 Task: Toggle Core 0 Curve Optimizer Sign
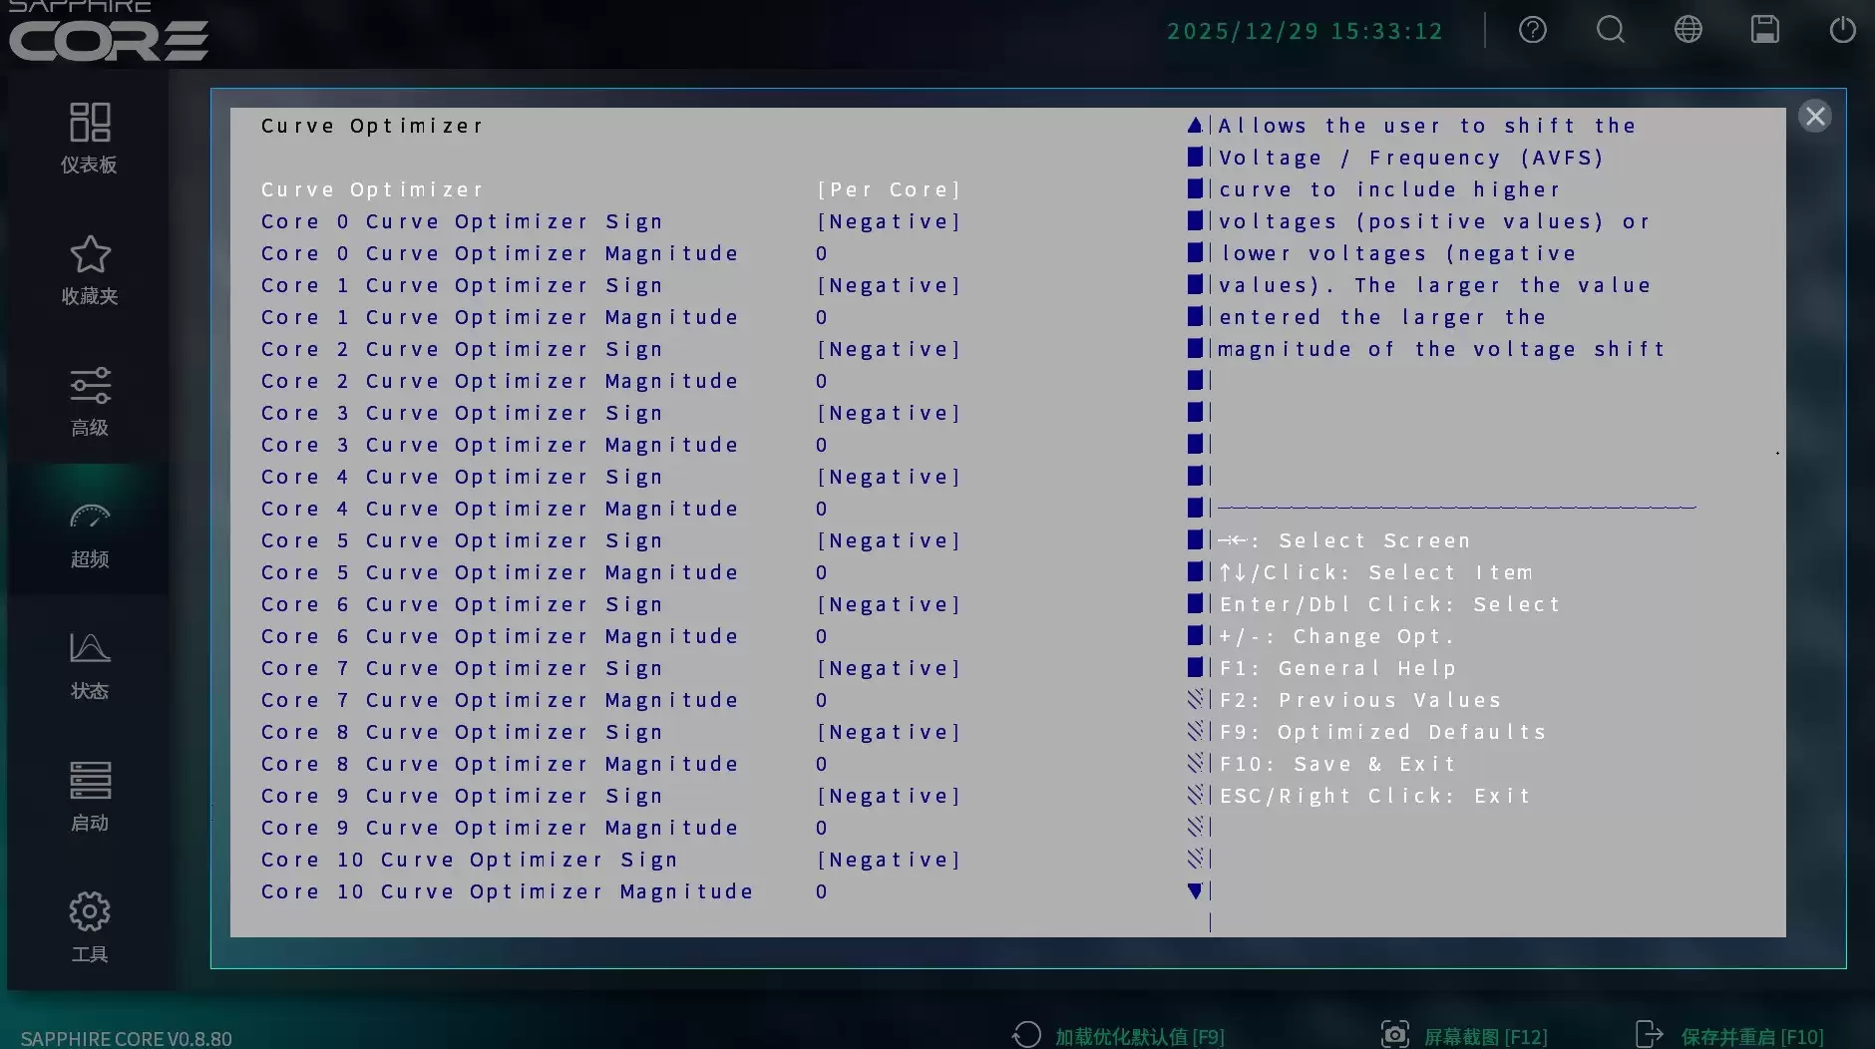(x=889, y=220)
